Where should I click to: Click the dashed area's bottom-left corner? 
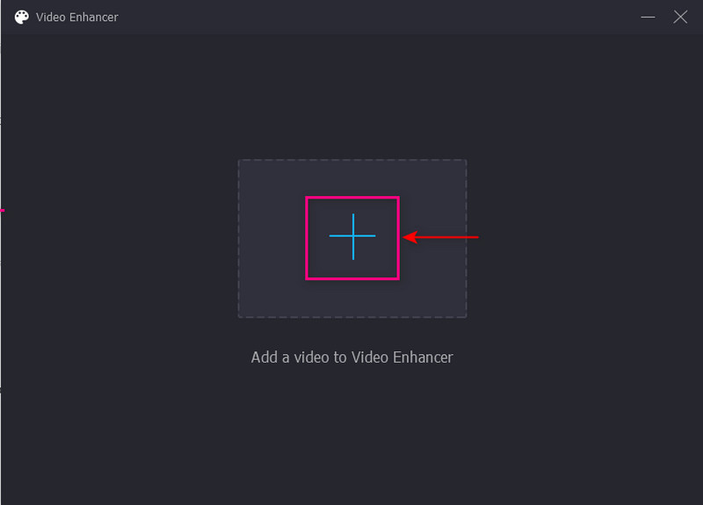[x=239, y=316]
